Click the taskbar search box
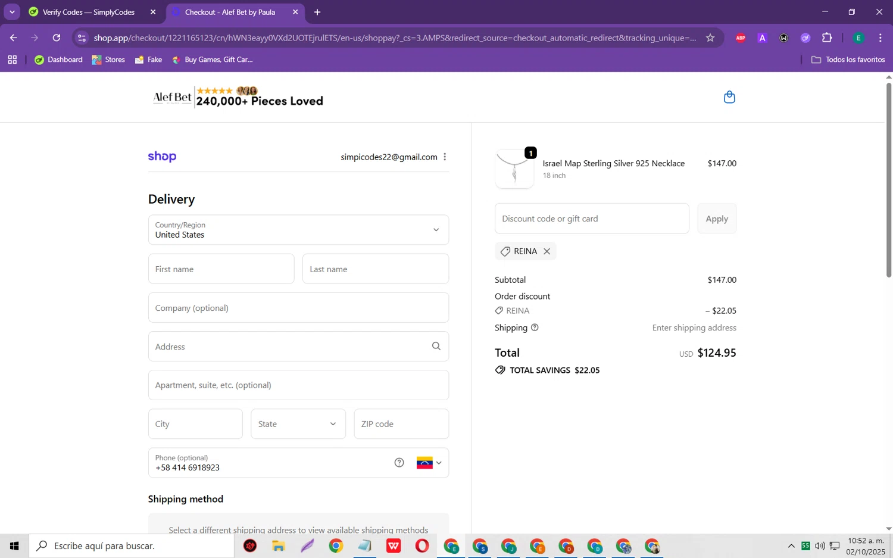Viewport: 893px width, 558px height. click(x=132, y=545)
